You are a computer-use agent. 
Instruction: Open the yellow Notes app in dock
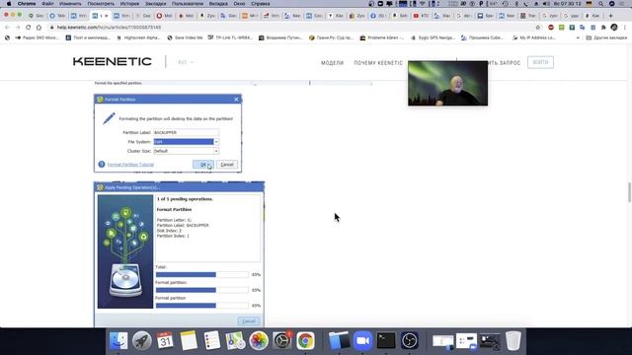click(x=189, y=341)
